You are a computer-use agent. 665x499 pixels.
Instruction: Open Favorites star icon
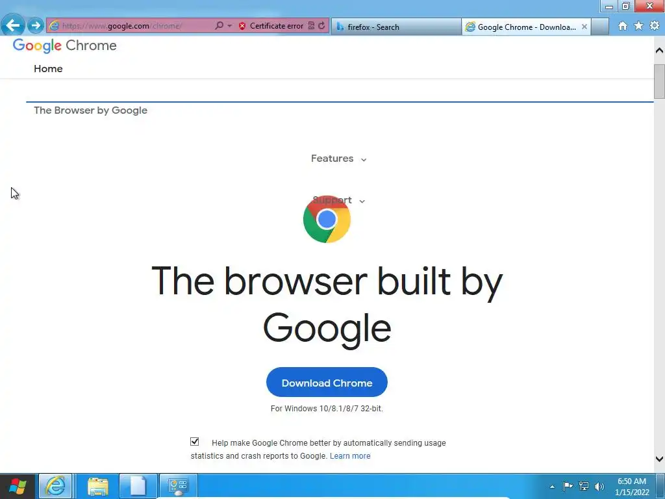(639, 26)
